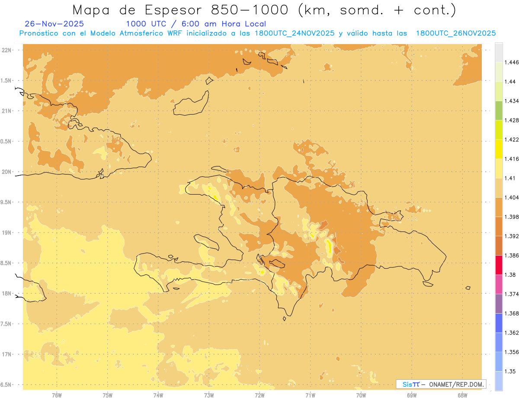Click the '72W' longitude label
This screenshot has height=401, width=519.
259,395
